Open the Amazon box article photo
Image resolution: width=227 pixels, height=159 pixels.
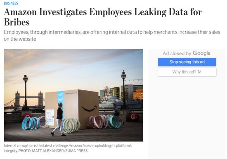73,95
